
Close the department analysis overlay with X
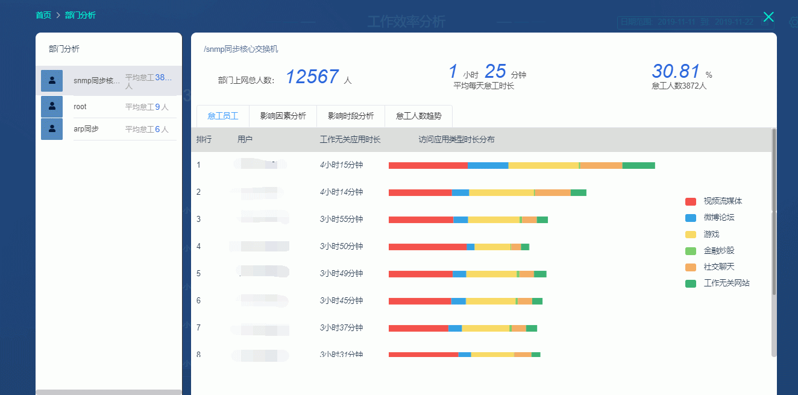pyautogui.click(x=768, y=17)
